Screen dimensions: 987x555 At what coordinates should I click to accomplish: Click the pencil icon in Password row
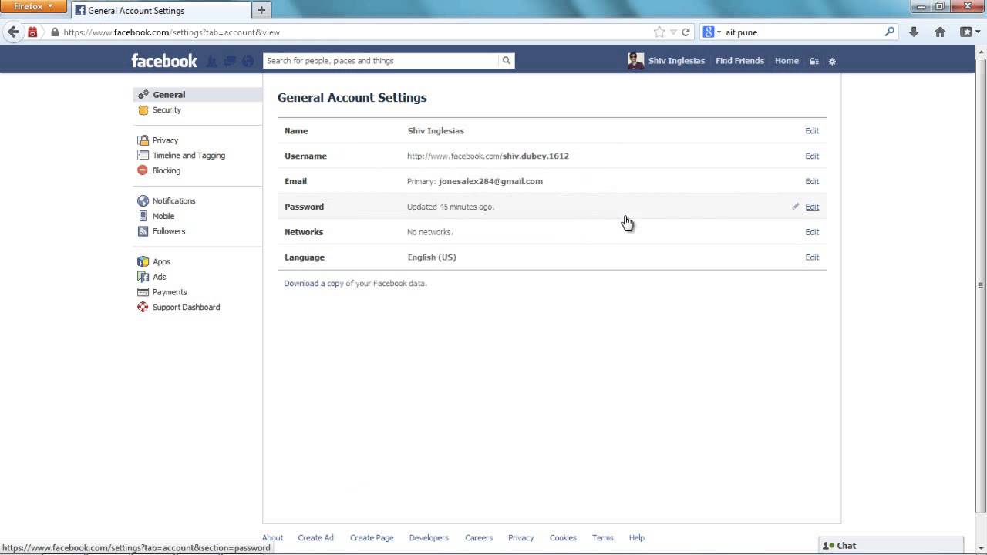click(796, 207)
